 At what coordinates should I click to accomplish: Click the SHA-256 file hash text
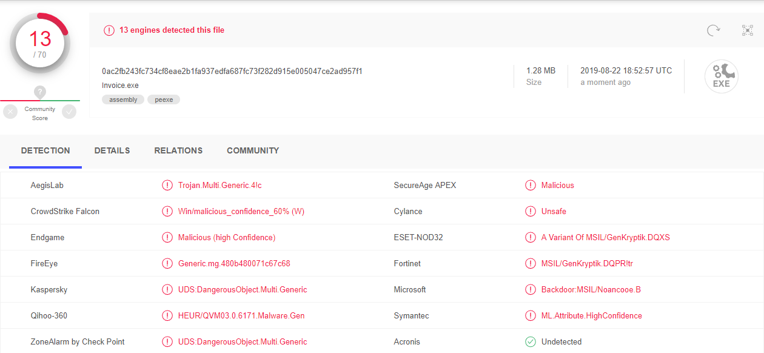click(232, 72)
